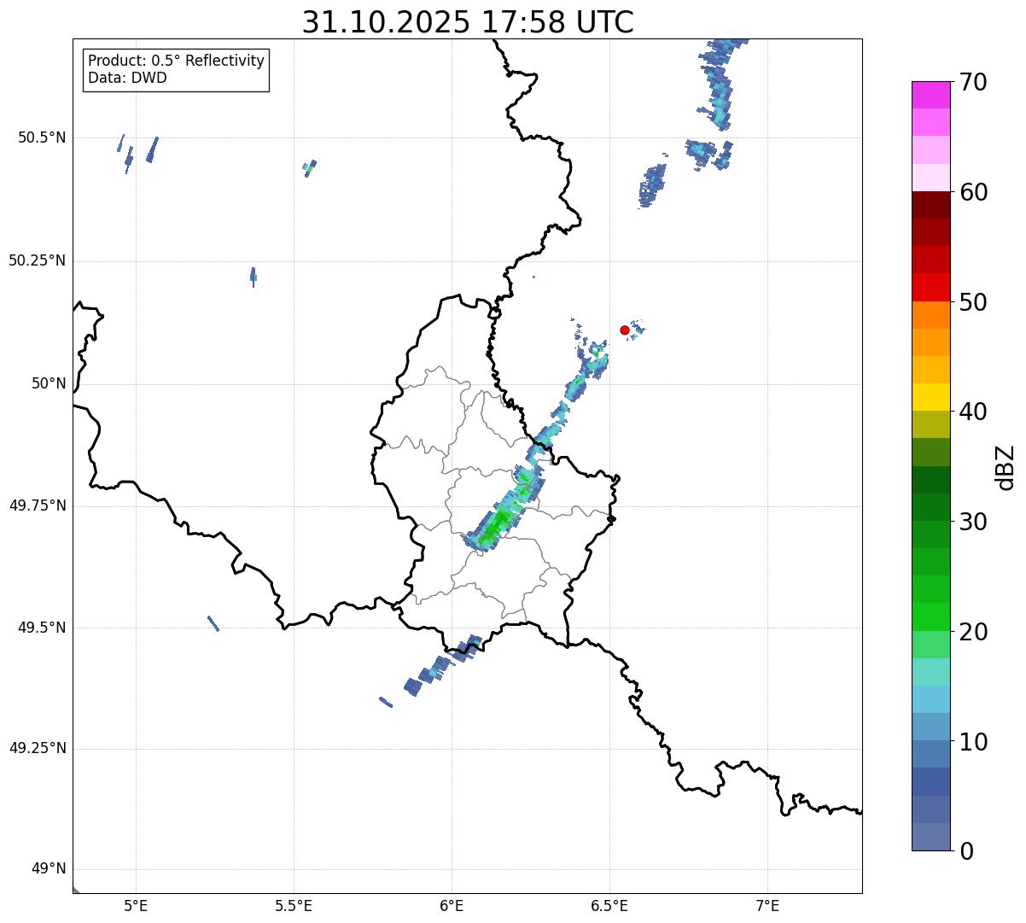Click the bright green 20 dBZ colorbar swatch
1026x923 pixels.
pyautogui.click(x=930, y=617)
